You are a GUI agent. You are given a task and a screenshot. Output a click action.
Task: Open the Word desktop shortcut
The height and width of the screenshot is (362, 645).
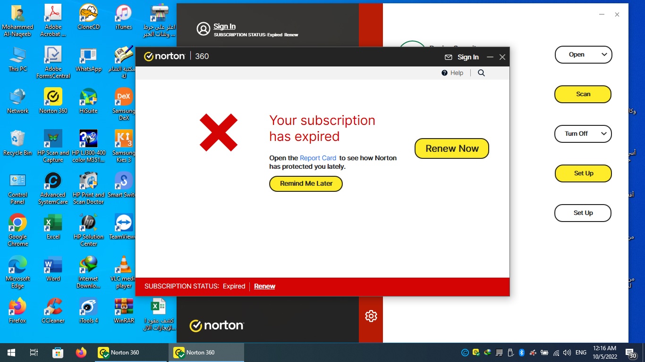[53, 268]
